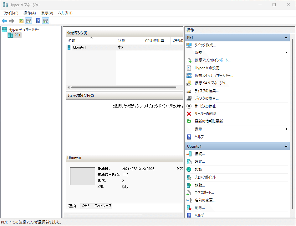Click the ヘルプ icon in Ubuntu1 actions
The height and width of the screenshot is (226, 296).
tap(189, 215)
